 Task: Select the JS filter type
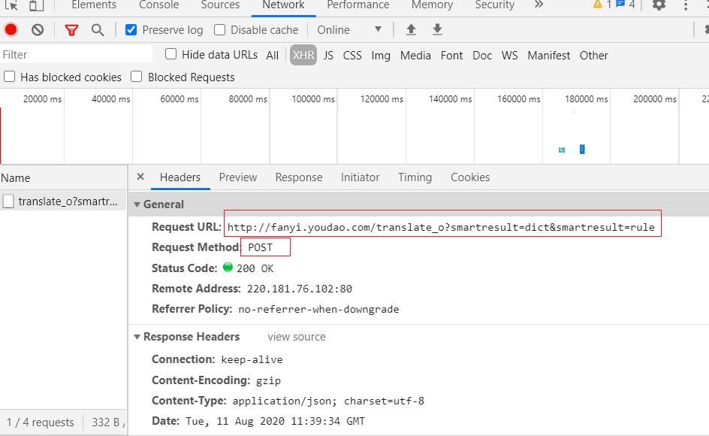328,56
